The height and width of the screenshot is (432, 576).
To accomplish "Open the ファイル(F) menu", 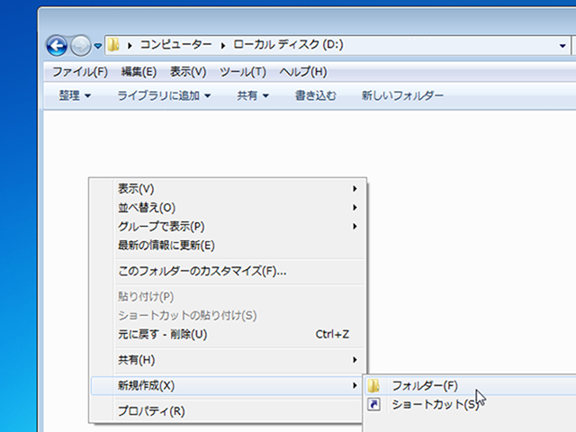I will [x=80, y=72].
